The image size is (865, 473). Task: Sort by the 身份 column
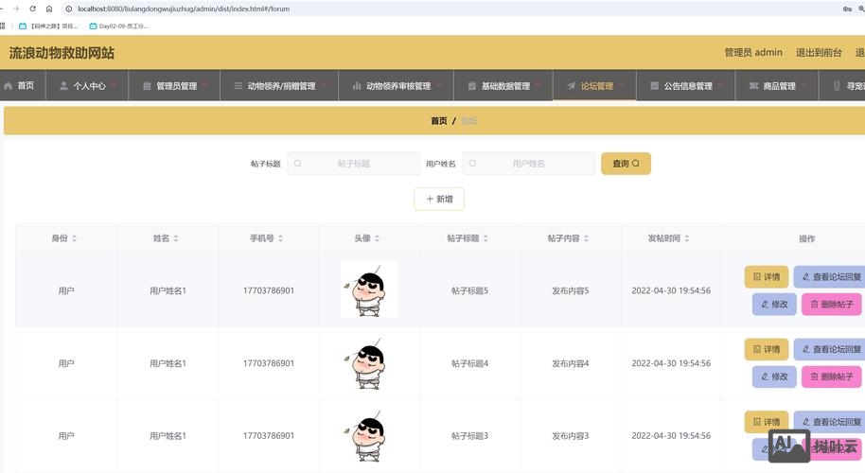(x=74, y=238)
